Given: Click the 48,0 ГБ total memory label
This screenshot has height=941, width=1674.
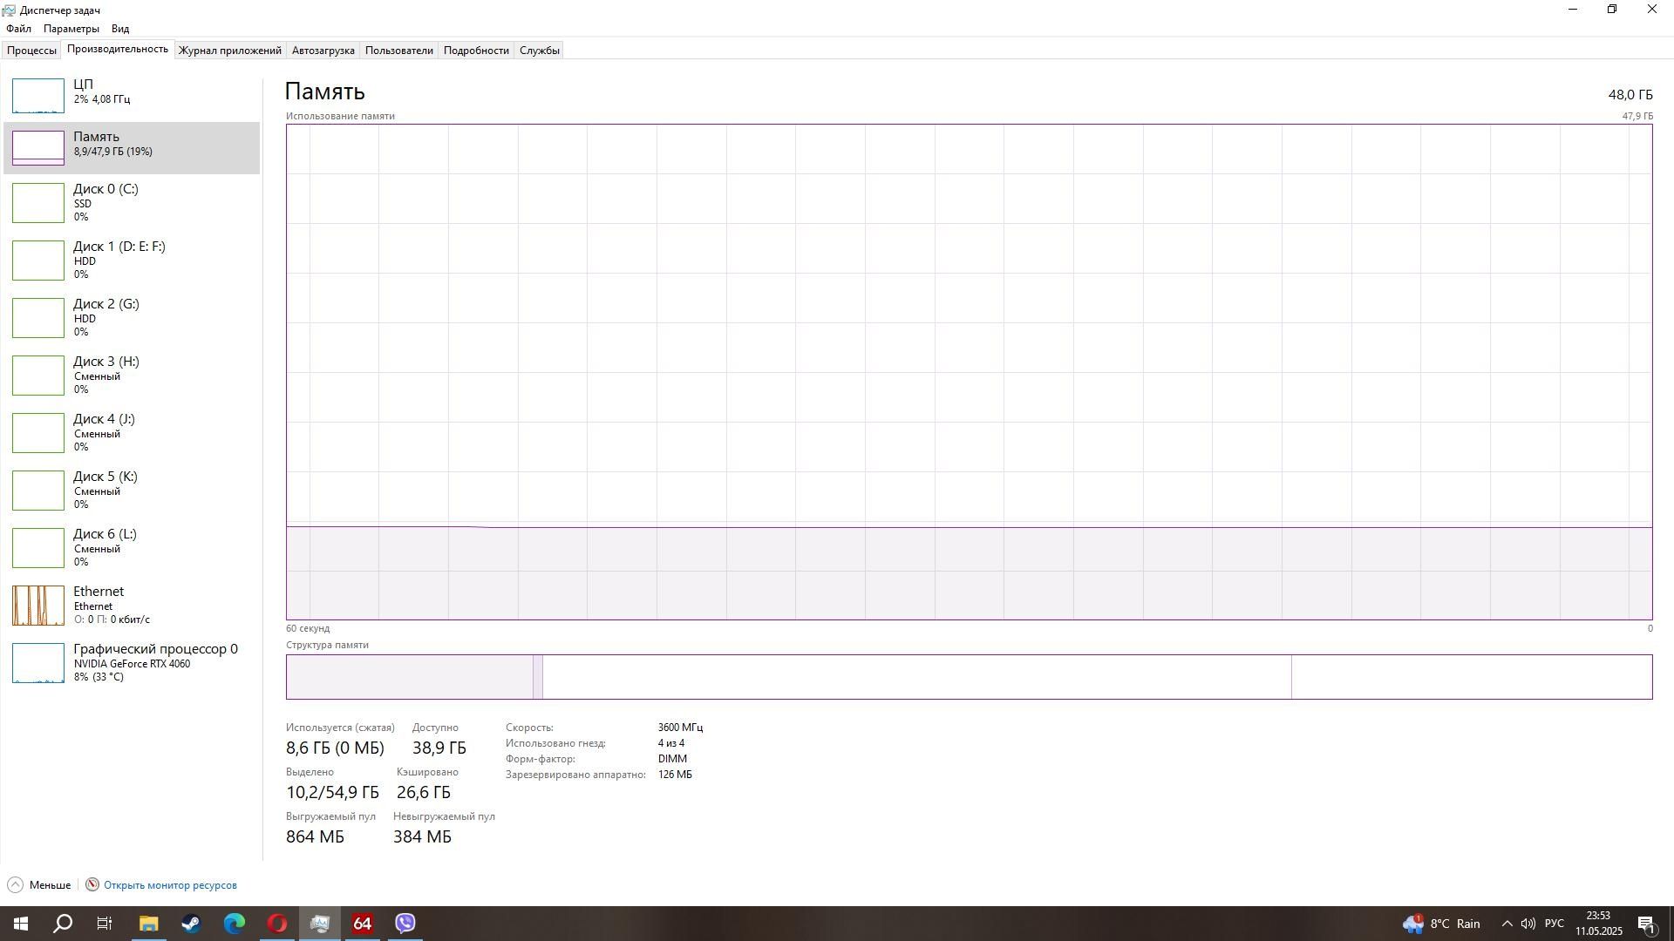Looking at the screenshot, I should click(x=1630, y=95).
